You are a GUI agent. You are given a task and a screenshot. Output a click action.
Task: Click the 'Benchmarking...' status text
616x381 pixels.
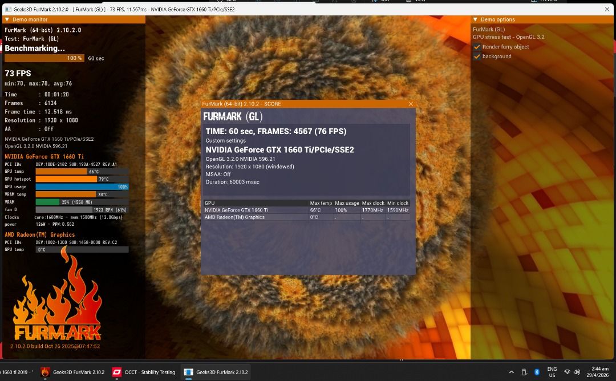[x=35, y=48]
